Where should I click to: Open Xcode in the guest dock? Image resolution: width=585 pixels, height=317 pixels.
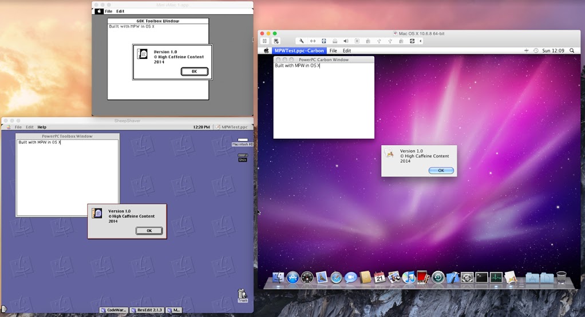453,278
